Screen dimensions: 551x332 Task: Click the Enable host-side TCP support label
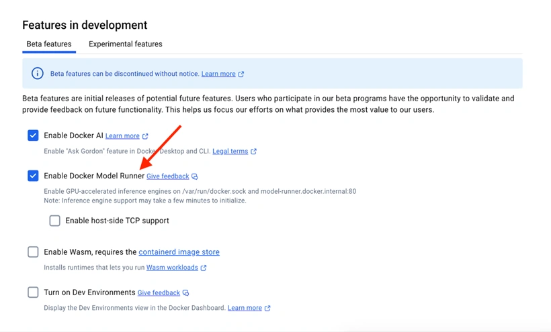point(117,221)
